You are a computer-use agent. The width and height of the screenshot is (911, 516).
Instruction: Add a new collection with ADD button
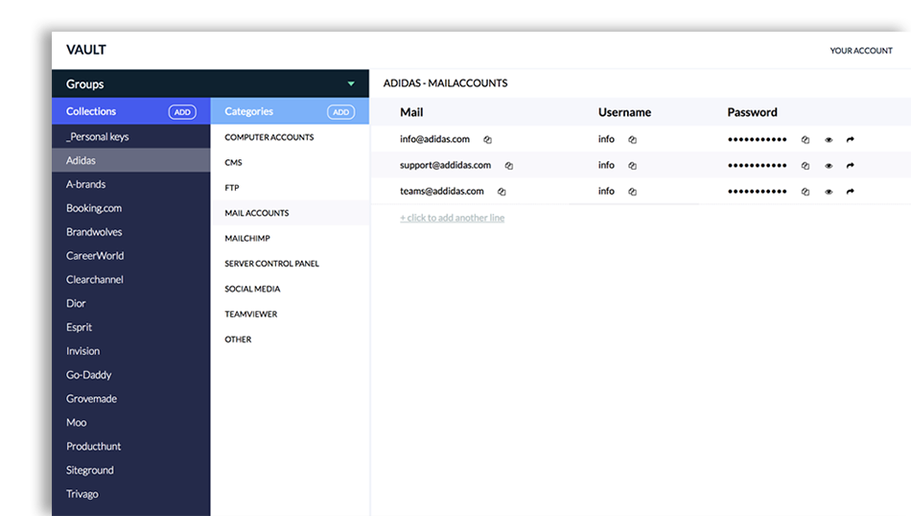coord(182,112)
